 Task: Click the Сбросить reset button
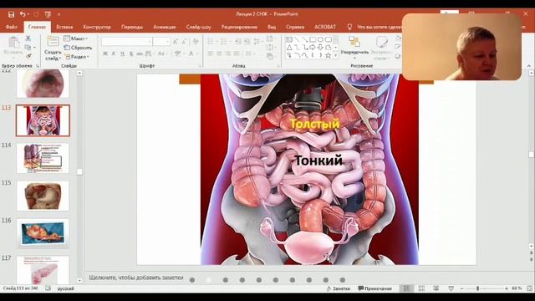tap(78, 48)
